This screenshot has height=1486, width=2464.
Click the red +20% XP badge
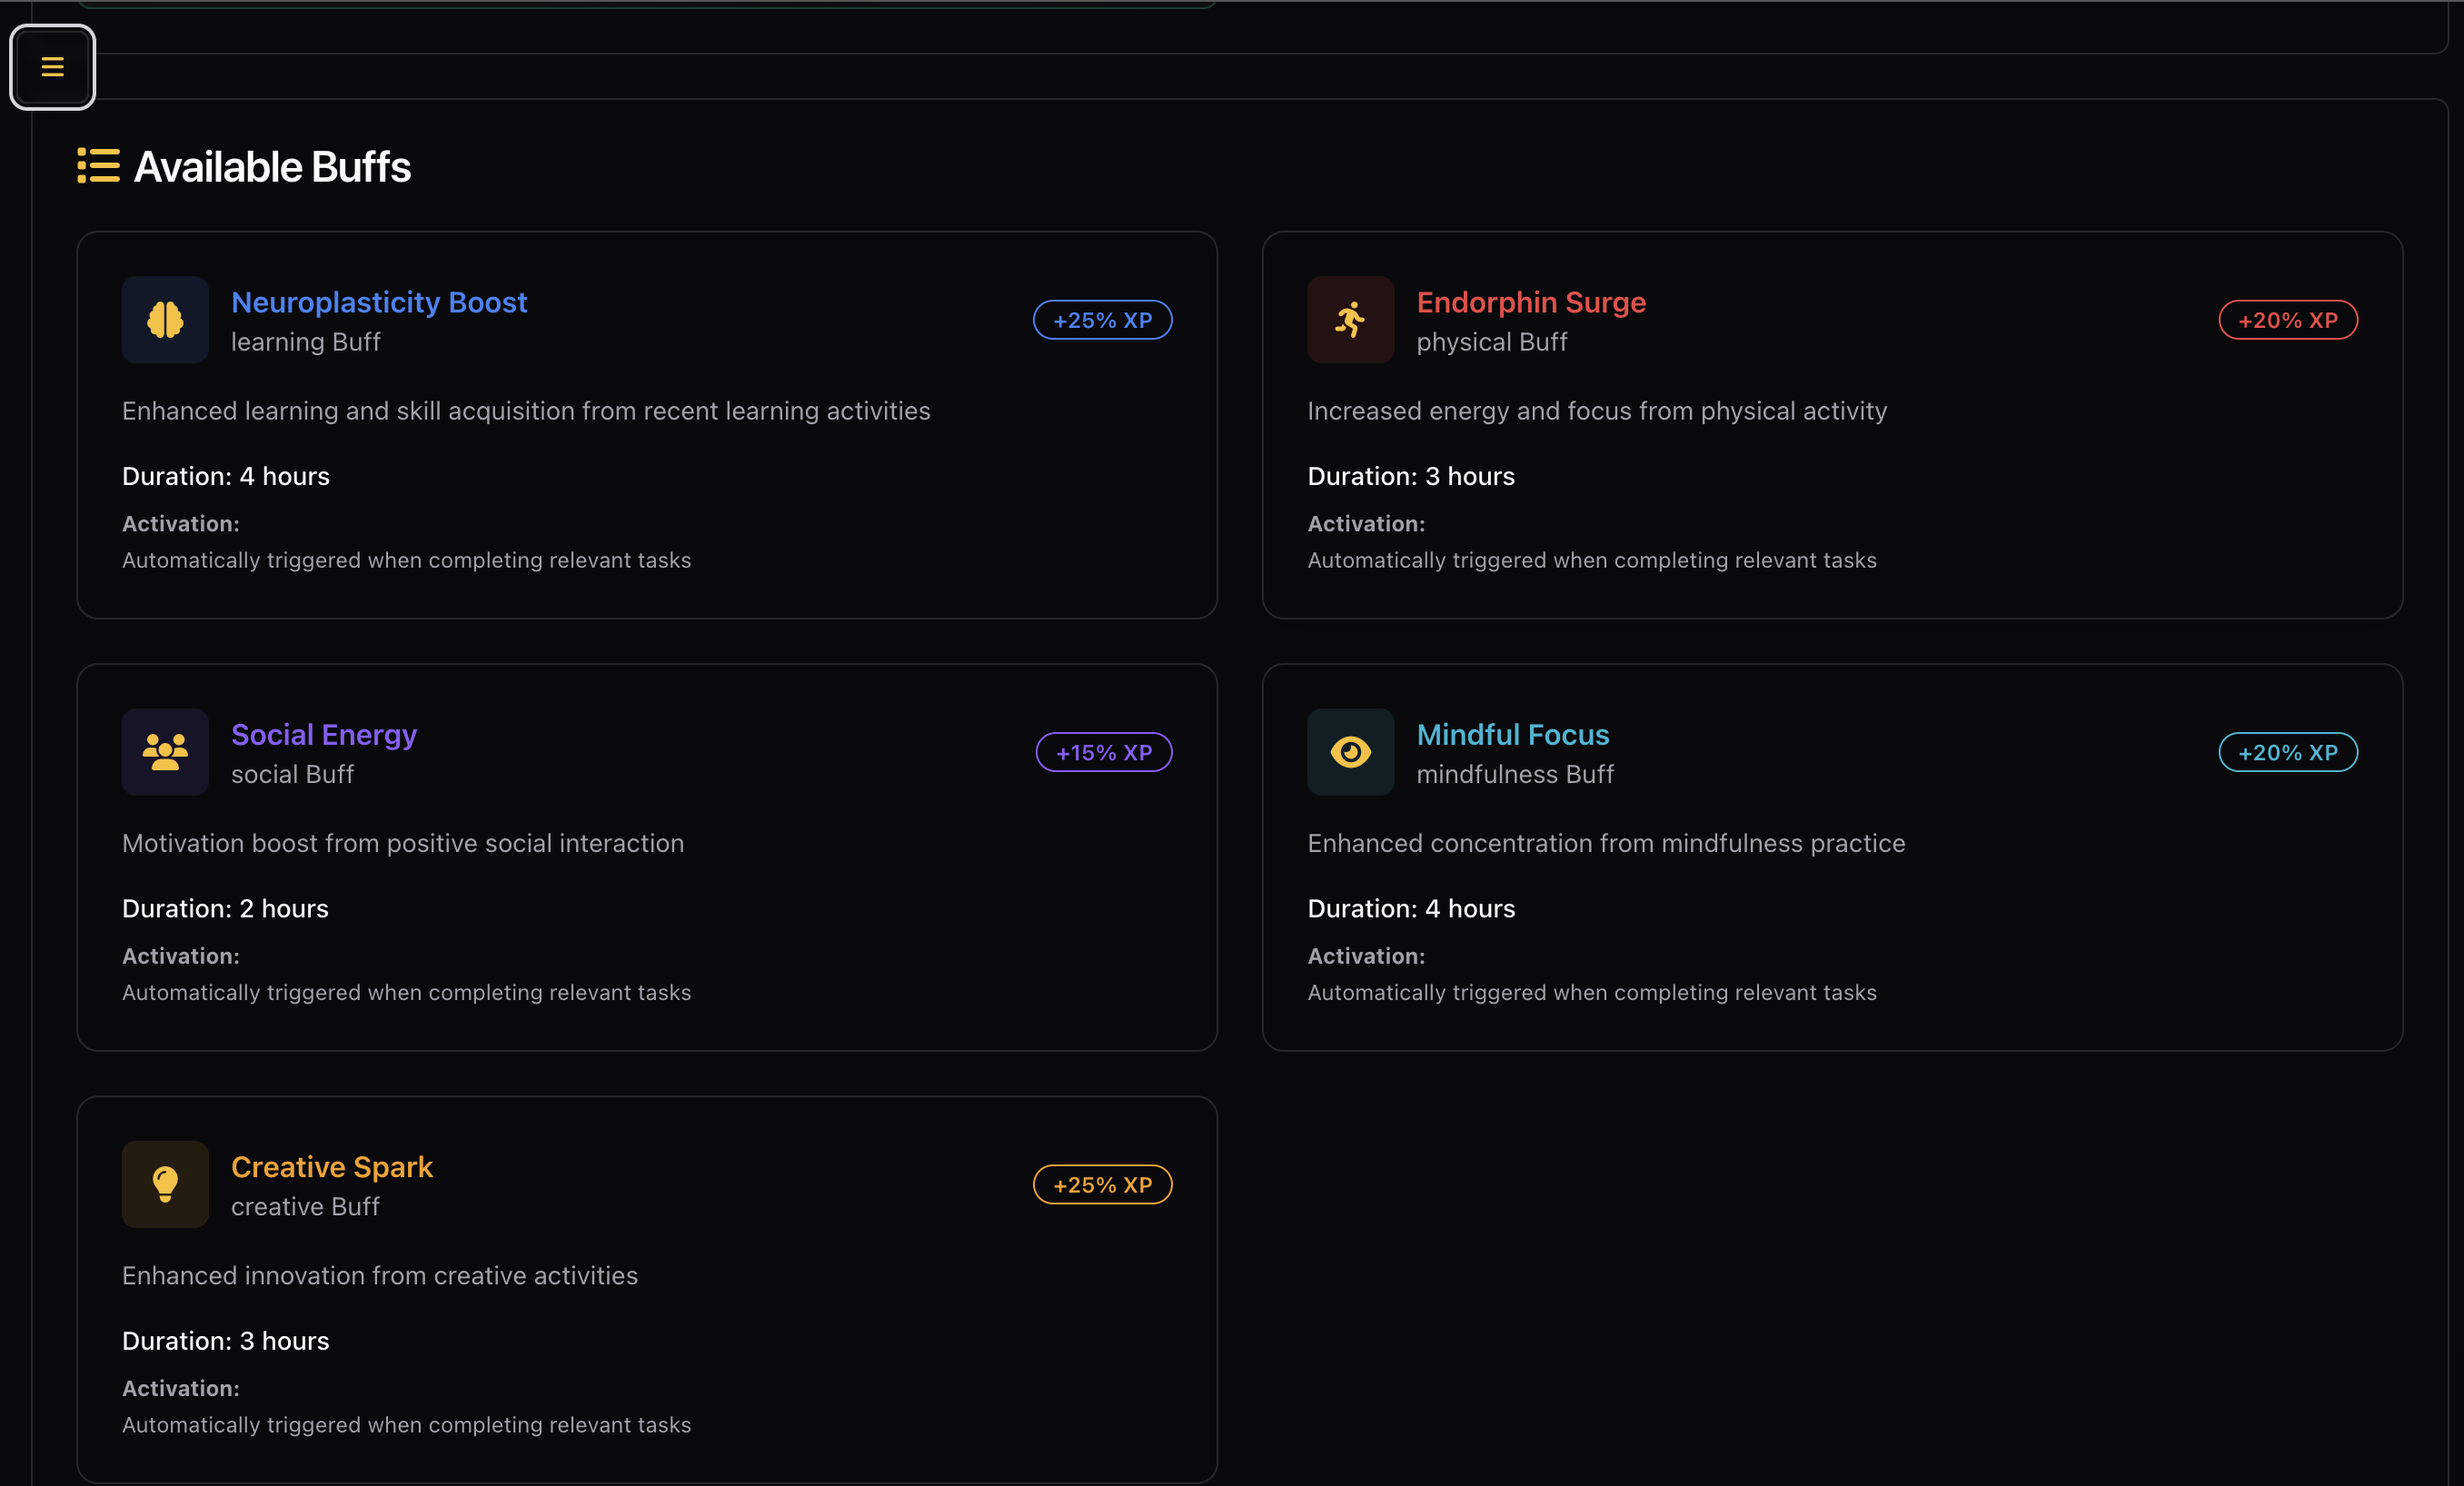2287,320
